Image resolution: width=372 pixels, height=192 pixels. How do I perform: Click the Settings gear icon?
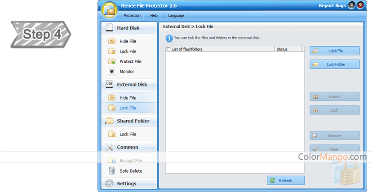click(109, 183)
